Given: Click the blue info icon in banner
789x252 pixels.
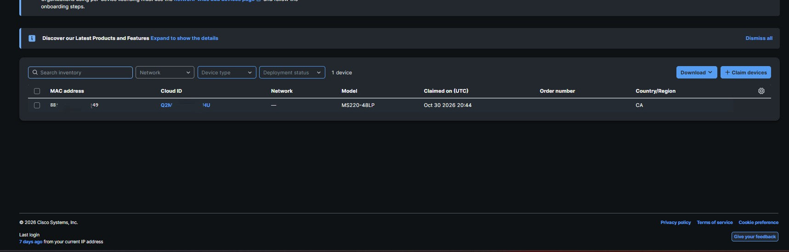Looking at the screenshot, I should click(x=32, y=39).
